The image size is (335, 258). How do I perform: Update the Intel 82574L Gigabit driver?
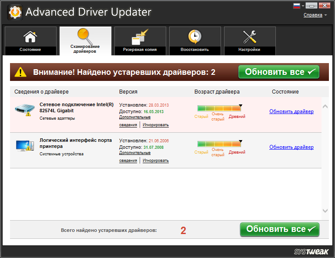click(x=291, y=111)
